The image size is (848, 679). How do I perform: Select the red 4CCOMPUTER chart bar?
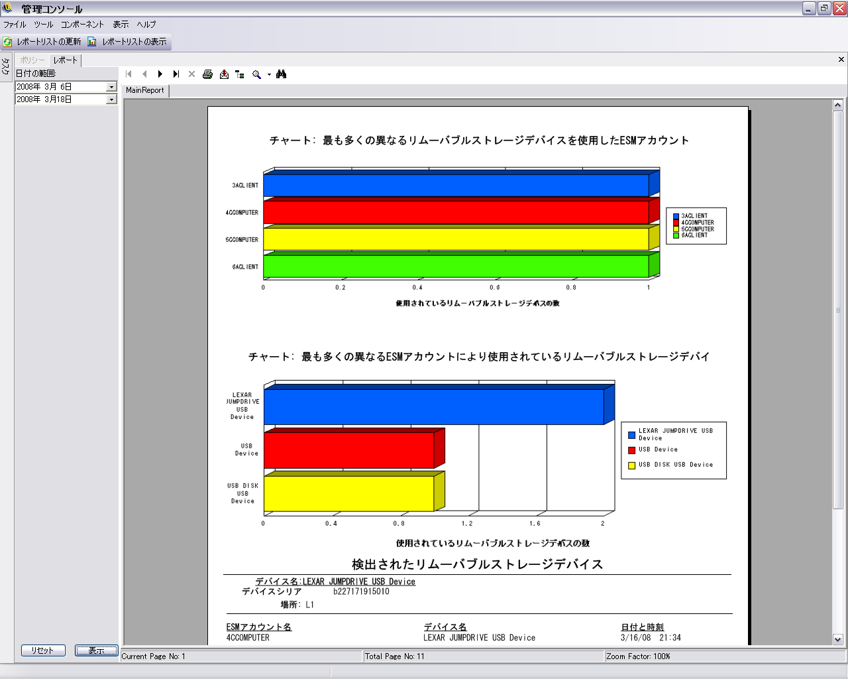[456, 212]
